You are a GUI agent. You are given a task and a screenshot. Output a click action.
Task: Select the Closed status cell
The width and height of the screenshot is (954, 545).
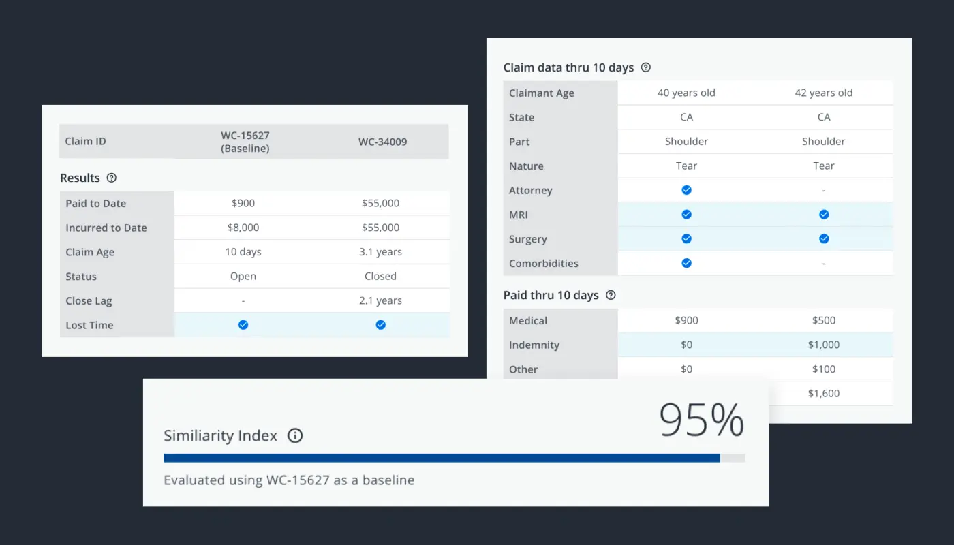(x=380, y=276)
